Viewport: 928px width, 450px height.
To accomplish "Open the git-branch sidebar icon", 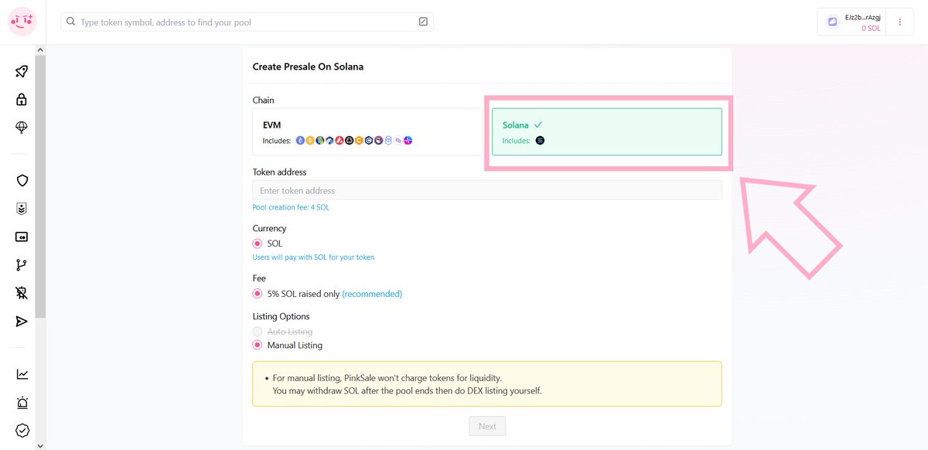I will [22, 265].
